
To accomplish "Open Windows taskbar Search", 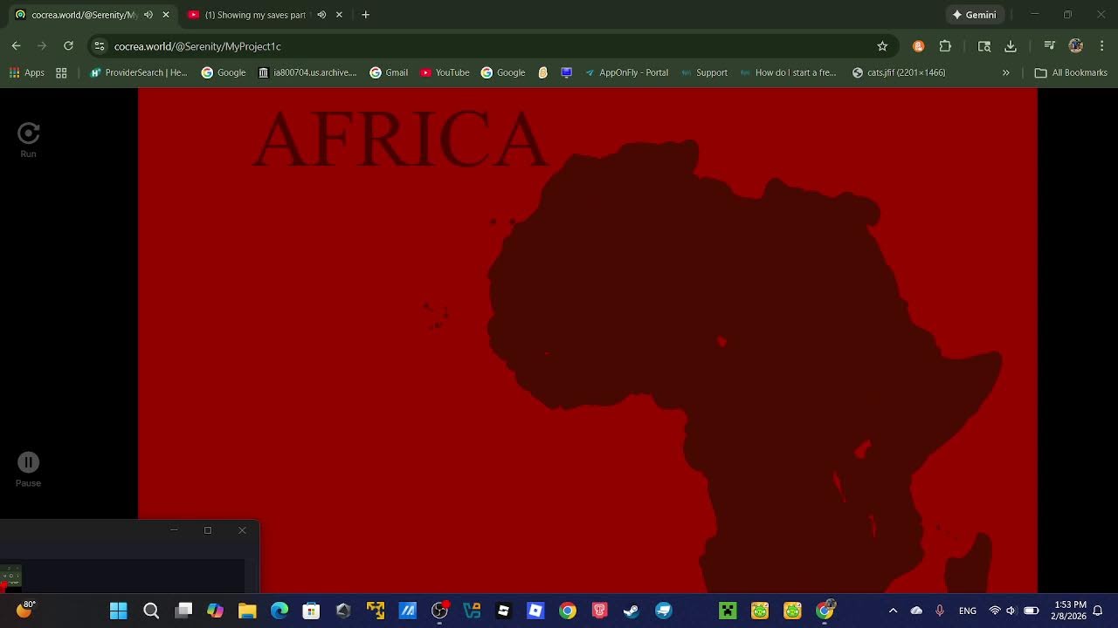I will pos(151,611).
